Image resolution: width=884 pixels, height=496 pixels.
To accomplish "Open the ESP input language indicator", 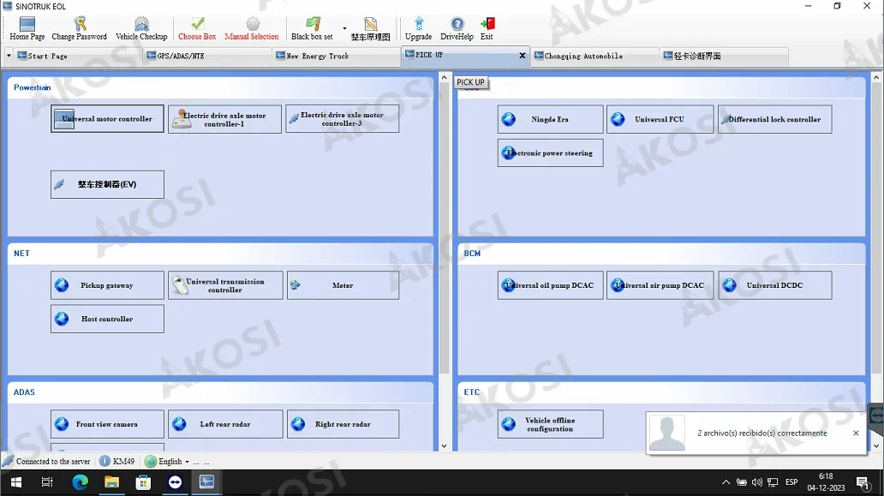I will click(791, 482).
